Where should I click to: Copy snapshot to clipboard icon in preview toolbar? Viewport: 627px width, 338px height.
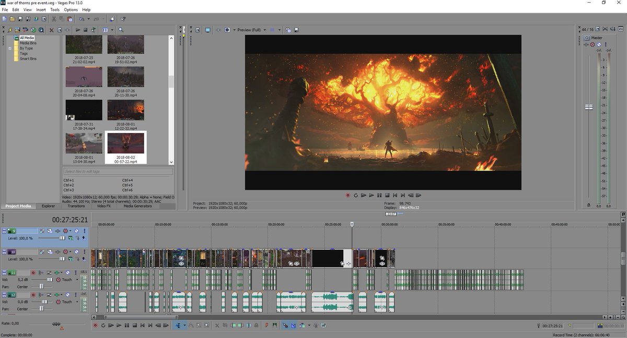(x=288, y=30)
